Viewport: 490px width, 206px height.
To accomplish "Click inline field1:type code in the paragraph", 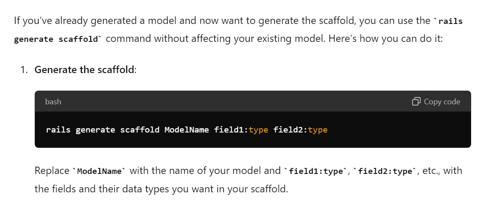I will coord(315,171).
